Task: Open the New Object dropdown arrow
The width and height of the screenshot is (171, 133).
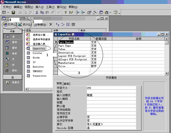Action: click(x=110, y=13)
